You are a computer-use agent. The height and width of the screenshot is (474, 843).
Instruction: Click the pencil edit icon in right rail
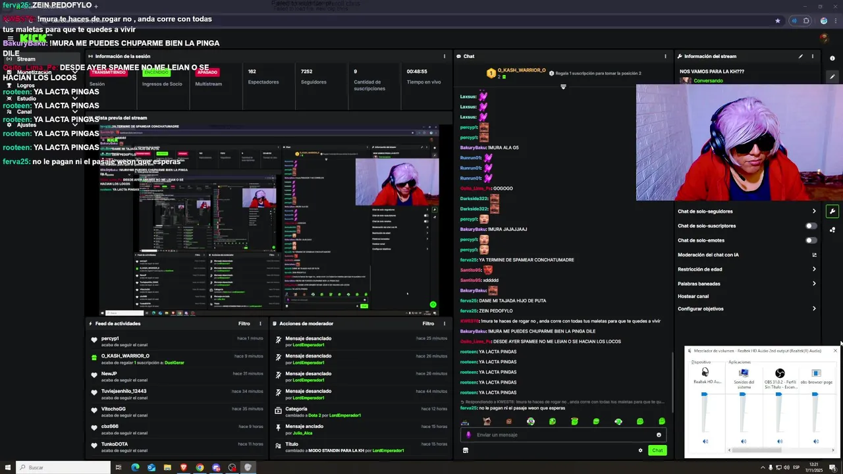832,76
